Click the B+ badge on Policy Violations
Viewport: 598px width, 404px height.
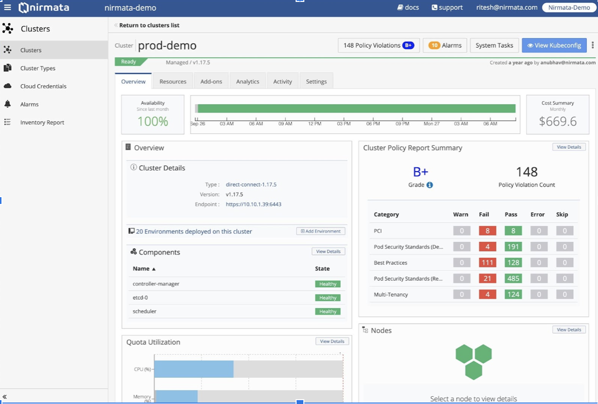click(408, 46)
